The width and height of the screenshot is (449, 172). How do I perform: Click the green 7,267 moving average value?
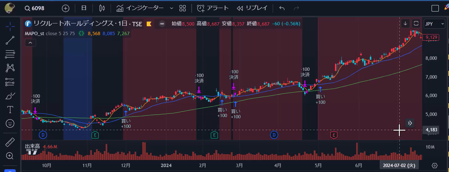point(123,33)
